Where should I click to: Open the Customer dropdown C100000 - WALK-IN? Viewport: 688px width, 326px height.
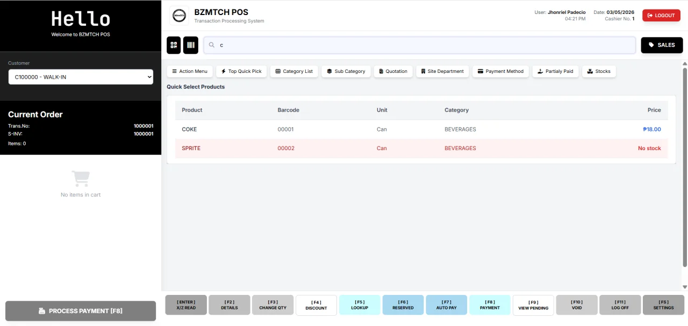click(x=81, y=77)
